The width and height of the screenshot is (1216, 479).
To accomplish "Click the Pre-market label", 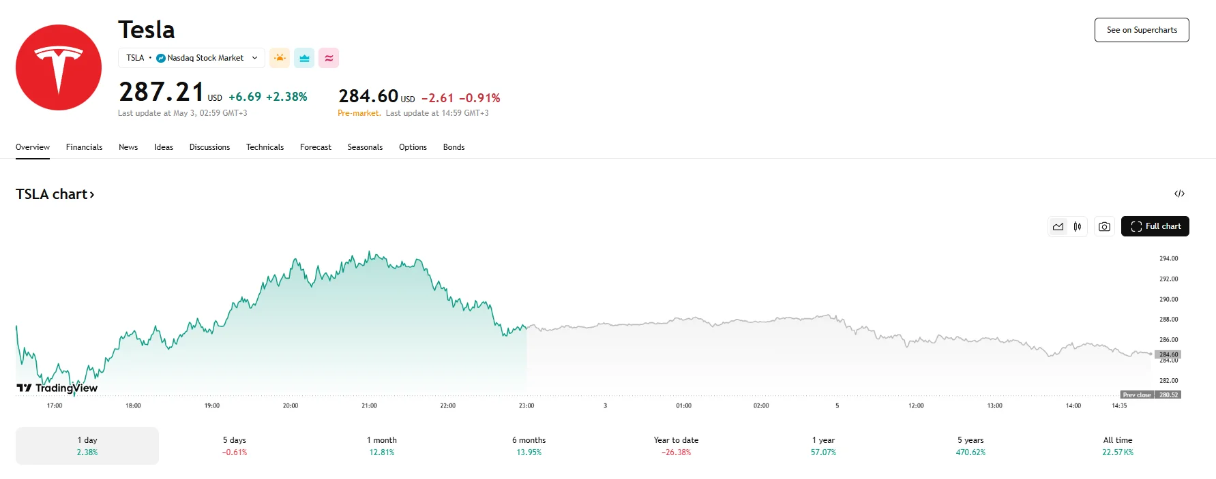I will (359, 113).
